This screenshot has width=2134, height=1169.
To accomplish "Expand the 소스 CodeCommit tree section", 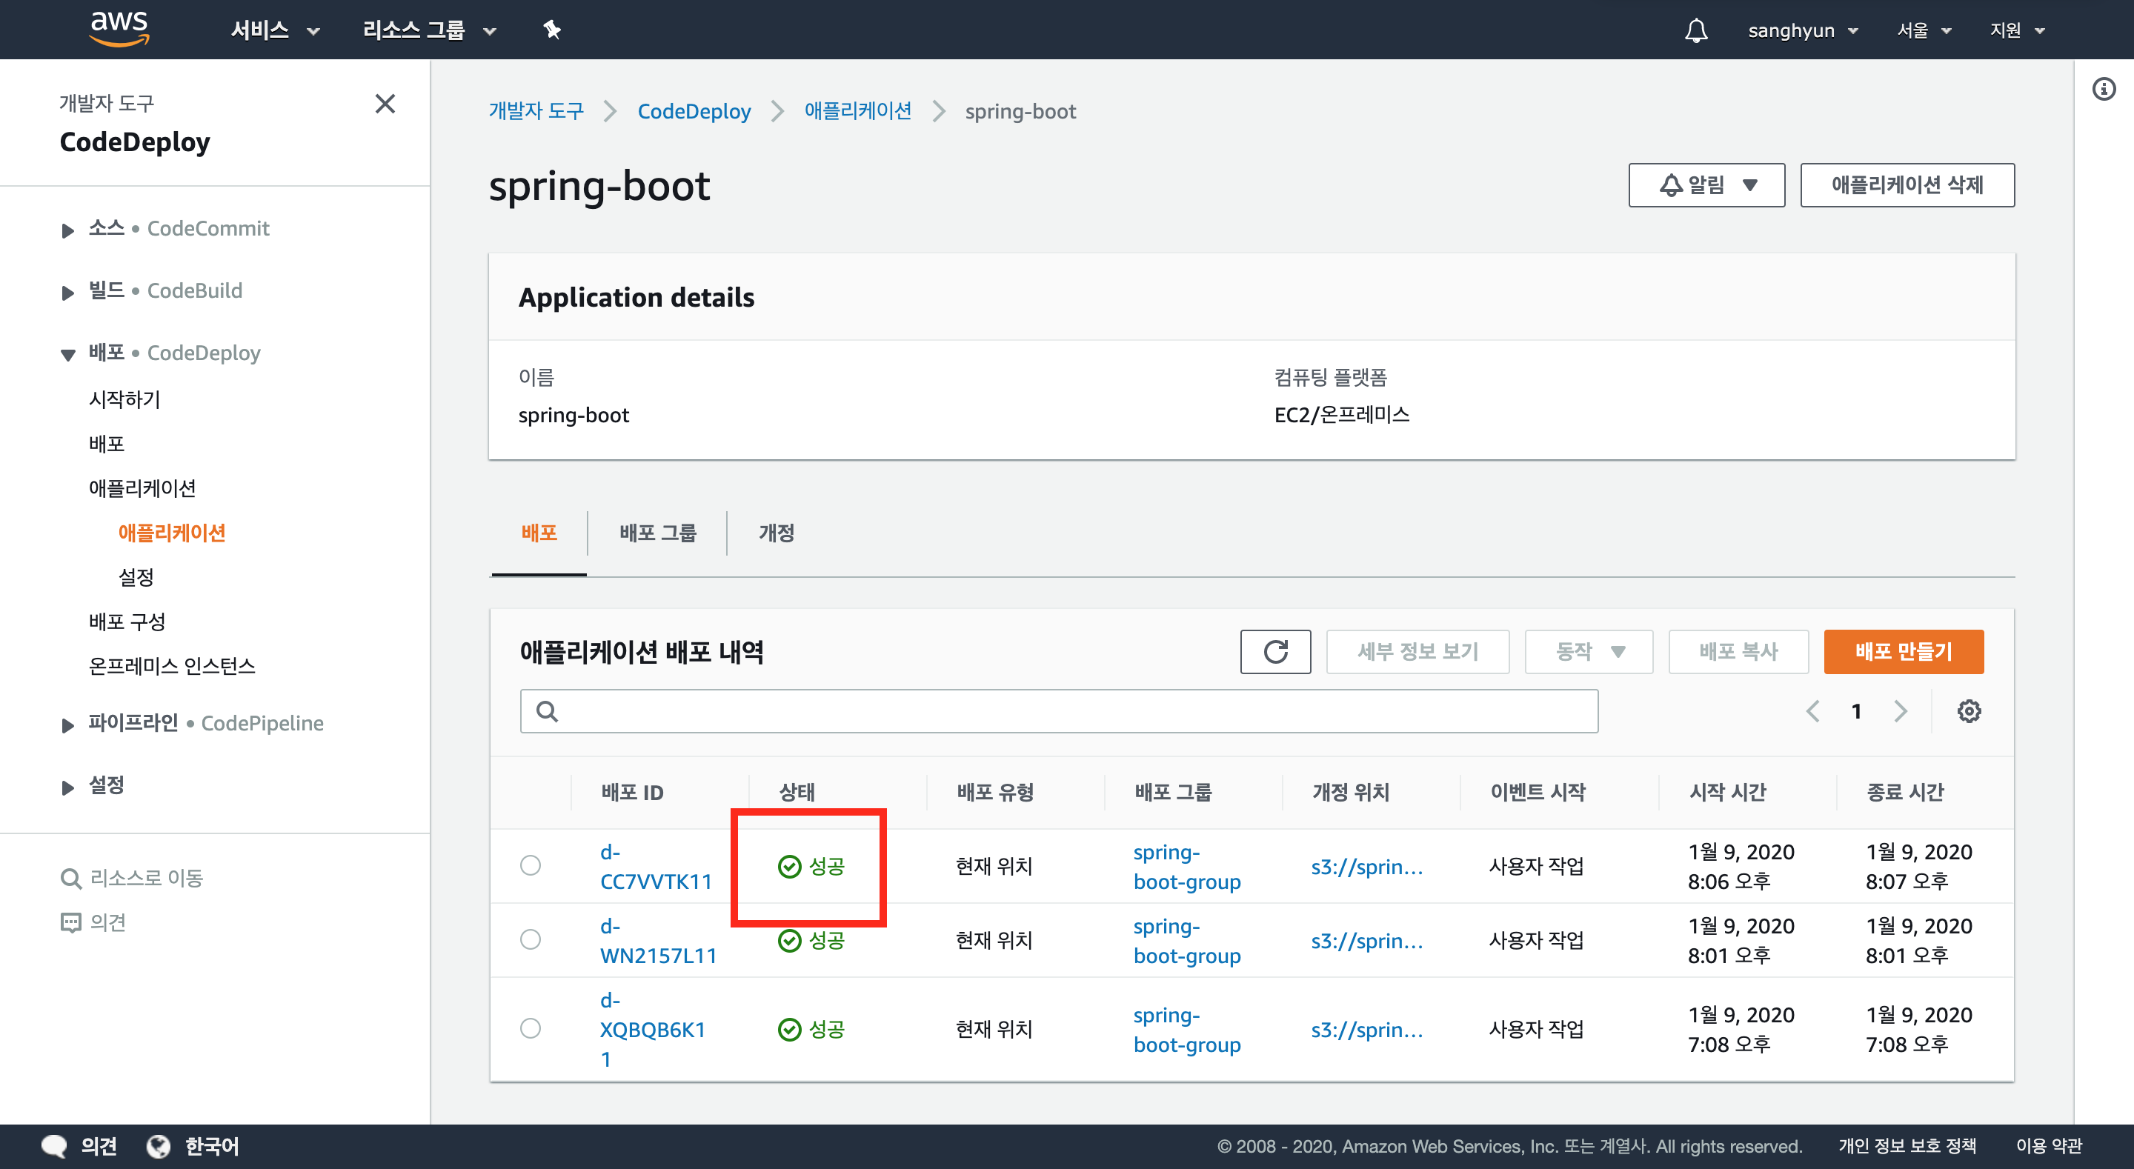I will click(68, 230).
